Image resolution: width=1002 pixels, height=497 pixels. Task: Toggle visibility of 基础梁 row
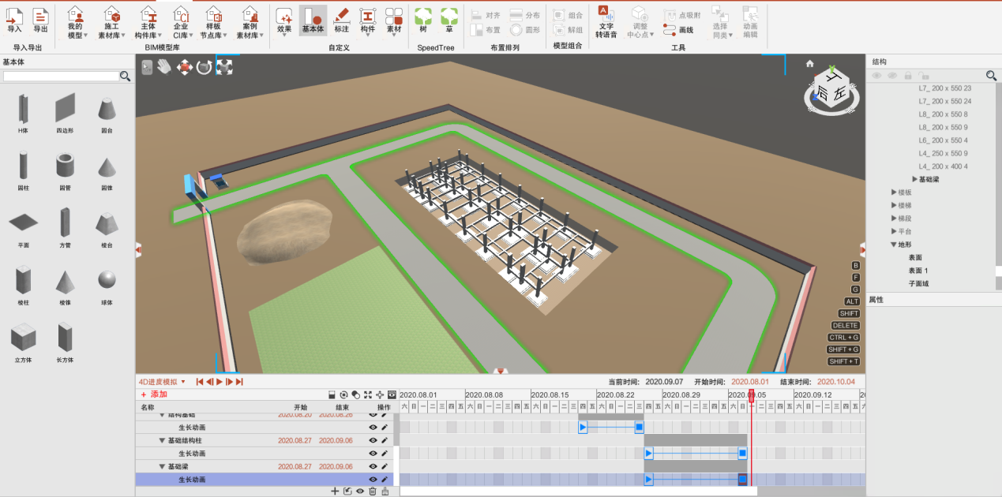[x=372, y=465]
